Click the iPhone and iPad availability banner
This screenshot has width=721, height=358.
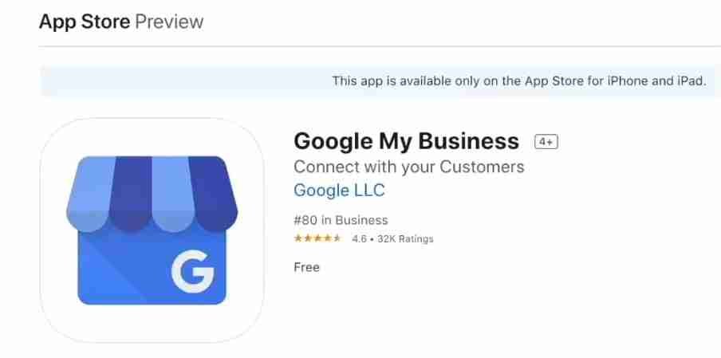pyautogui.click(x=380, y=81)
